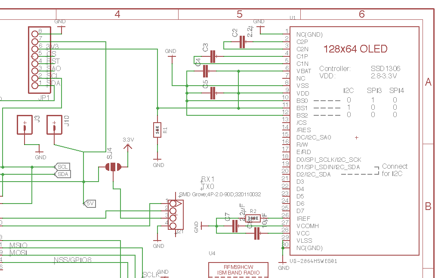This screenshot has height=278, width=435.
Task: Select capacitor C7 symbol
Action: (x=235, y=226)
